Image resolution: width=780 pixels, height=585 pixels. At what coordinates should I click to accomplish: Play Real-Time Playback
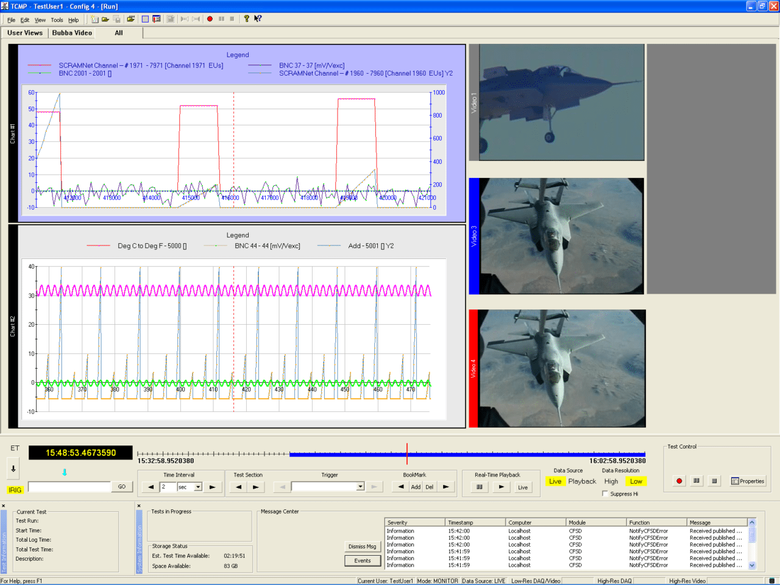[x=501, y=487]
